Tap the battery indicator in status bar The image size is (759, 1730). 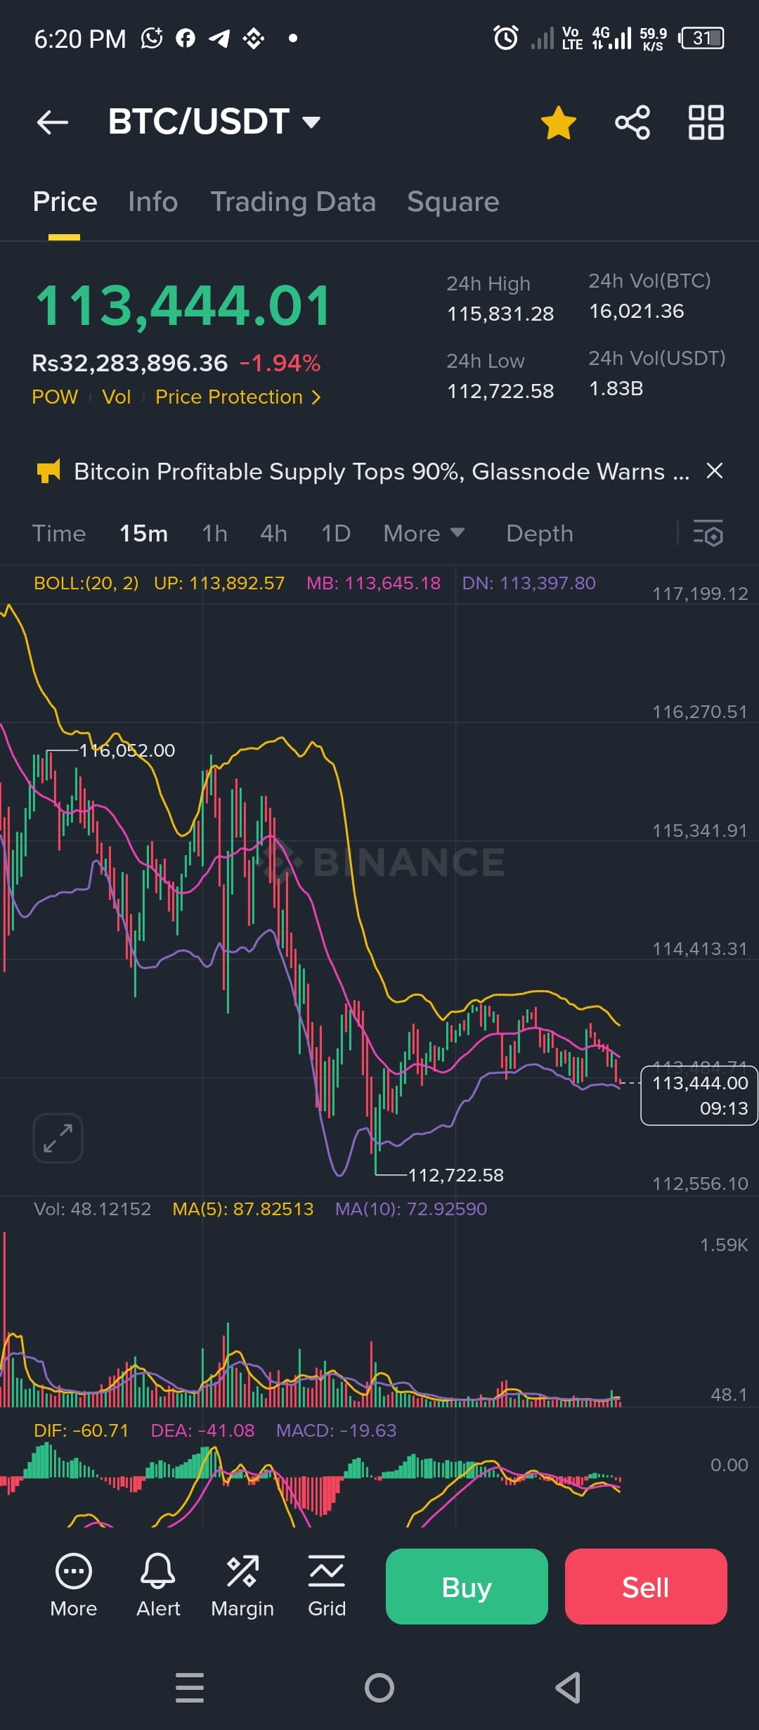click(701, 38)
